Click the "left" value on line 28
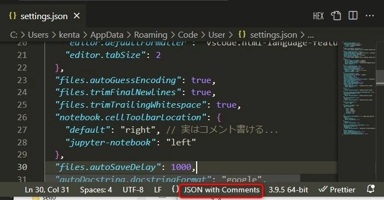The width and height of the screenshot is (384, 200). tap(181, 142)
